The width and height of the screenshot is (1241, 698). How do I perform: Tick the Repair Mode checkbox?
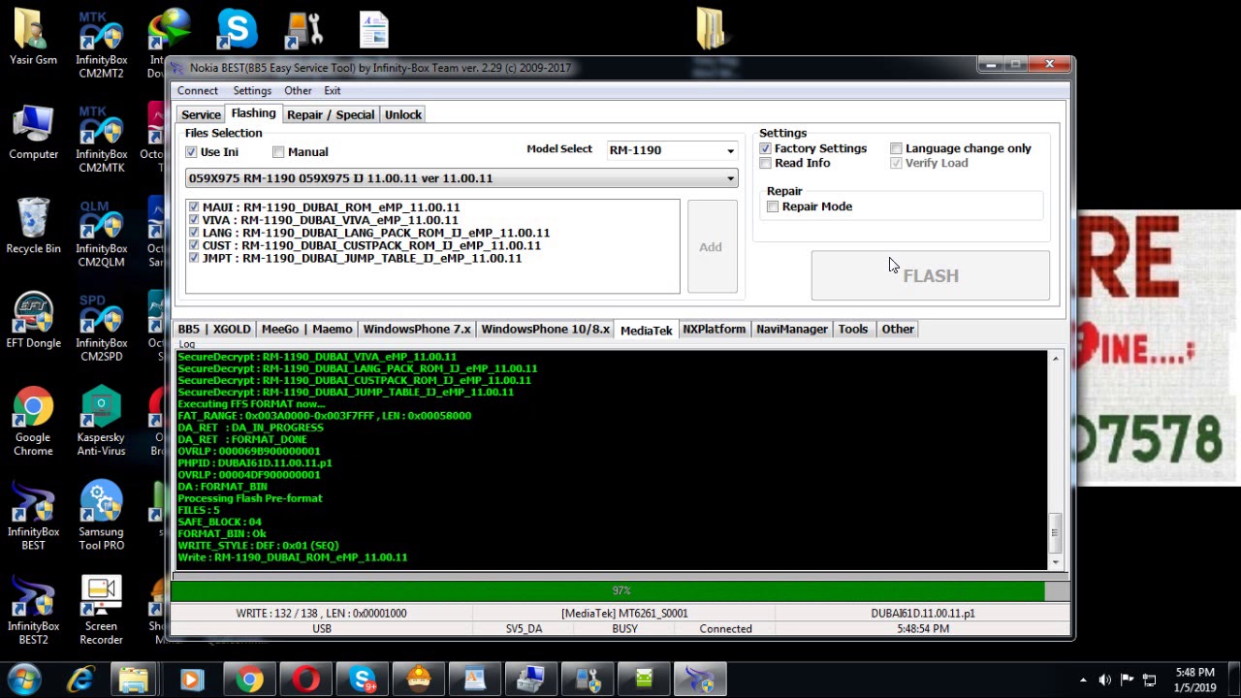coord(773,206)
